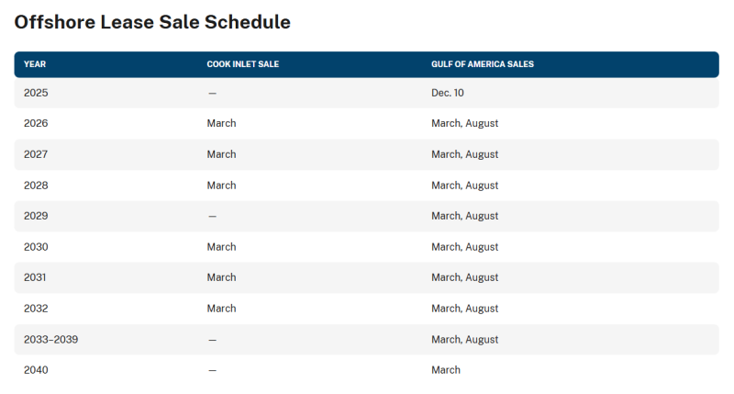Select the 2030 year cell
734x394 pixels.
coord(36,247)
